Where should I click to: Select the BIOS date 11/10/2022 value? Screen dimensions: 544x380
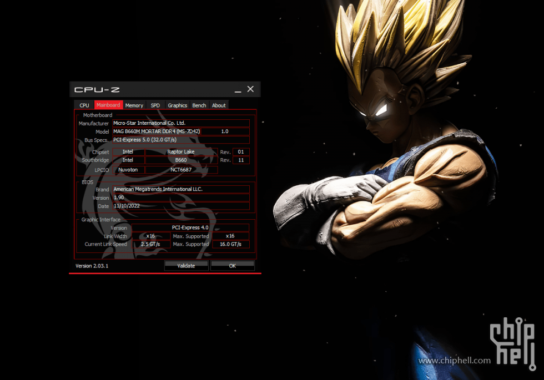pyautogui.click(x=181, y=206)
